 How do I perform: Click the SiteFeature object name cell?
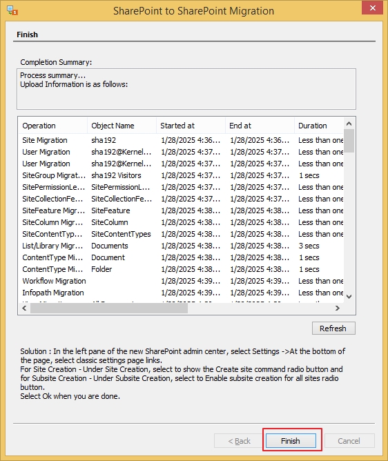110,210
